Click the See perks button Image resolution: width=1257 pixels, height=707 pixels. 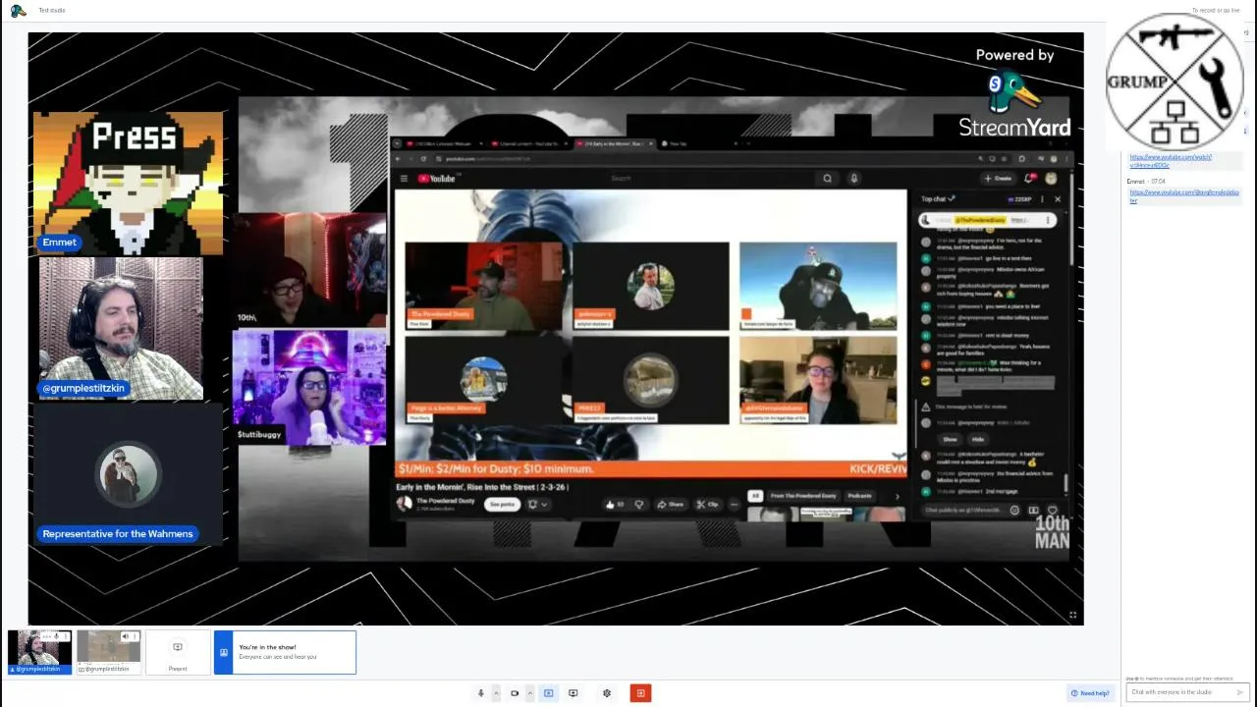[502, 505]
